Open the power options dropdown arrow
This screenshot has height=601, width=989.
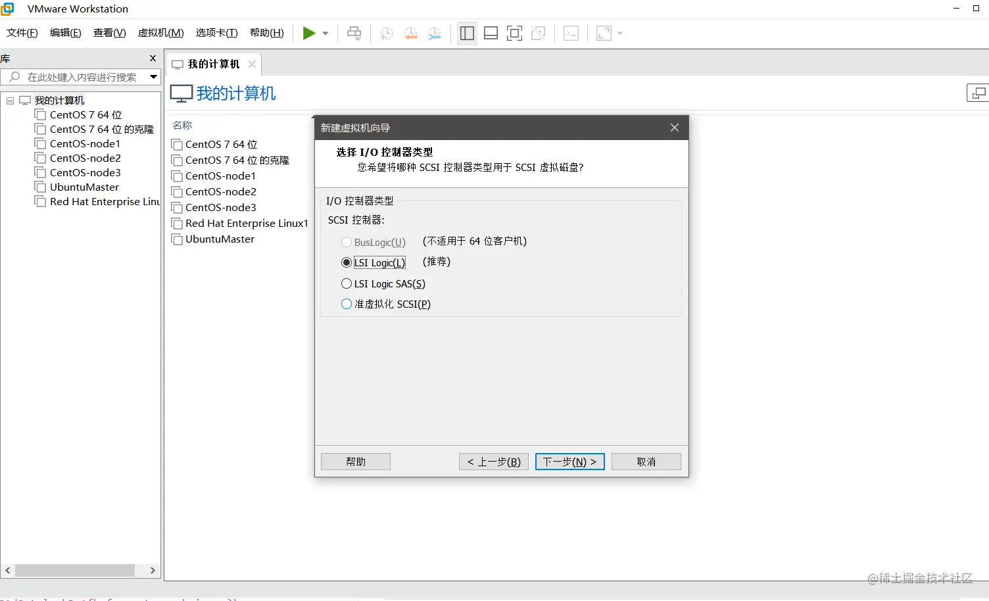click(x=326, y=33)
